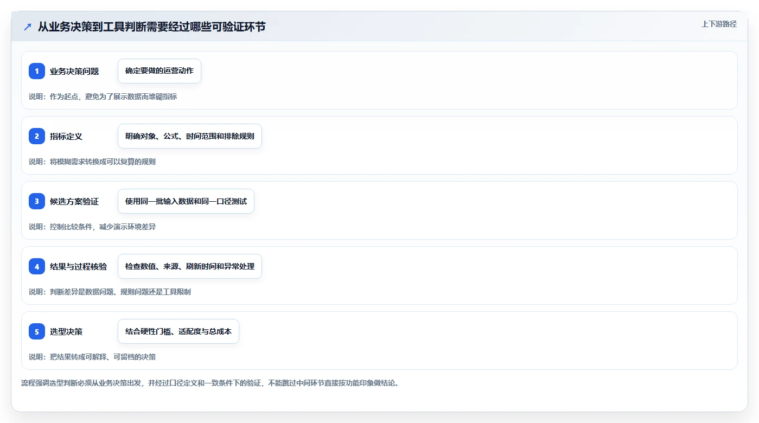Click the 确定要做的运营动作 chip
Screen dimensions: 759x423
click(x=160, y=71)
